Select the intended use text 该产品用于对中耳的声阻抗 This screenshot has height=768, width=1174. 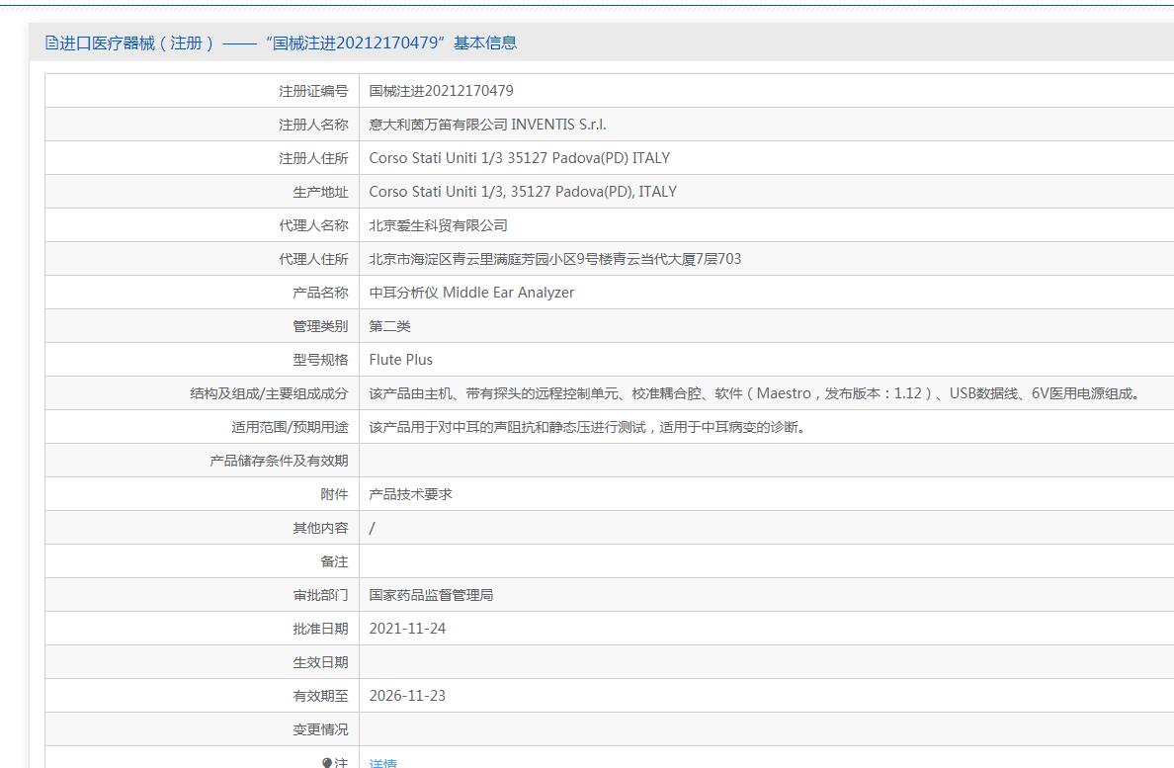tap(587, 427)
